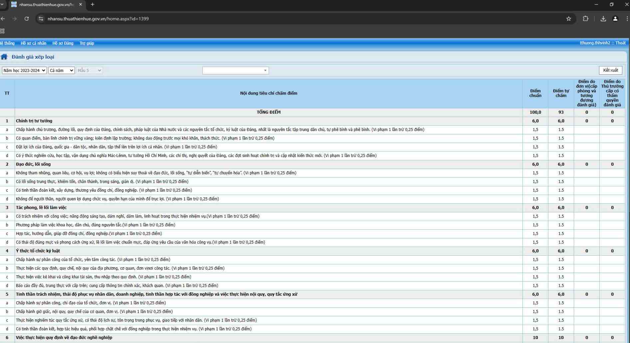Viewport: 630px width, 343px height.
Task: Click the Nội dung tiêu chí chấm điểm header
Action: [268, 93]
